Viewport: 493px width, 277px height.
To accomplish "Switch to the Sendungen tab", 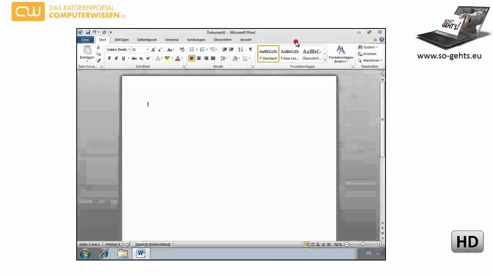I will pos(196,40).
